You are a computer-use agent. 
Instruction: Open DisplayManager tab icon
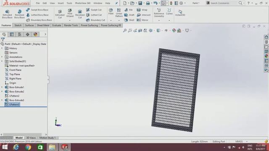[x=35, y=34]
